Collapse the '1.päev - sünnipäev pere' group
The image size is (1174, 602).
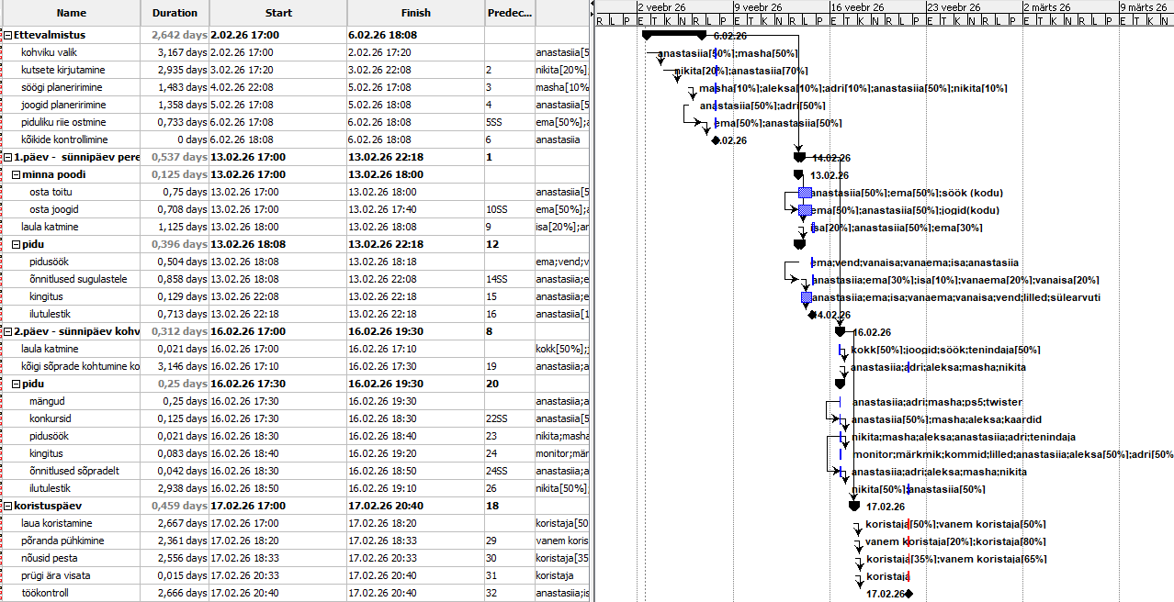click(8, 157)
